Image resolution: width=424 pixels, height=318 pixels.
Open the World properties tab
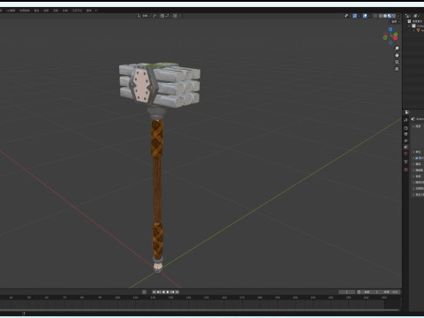click(x=405, y=153)
